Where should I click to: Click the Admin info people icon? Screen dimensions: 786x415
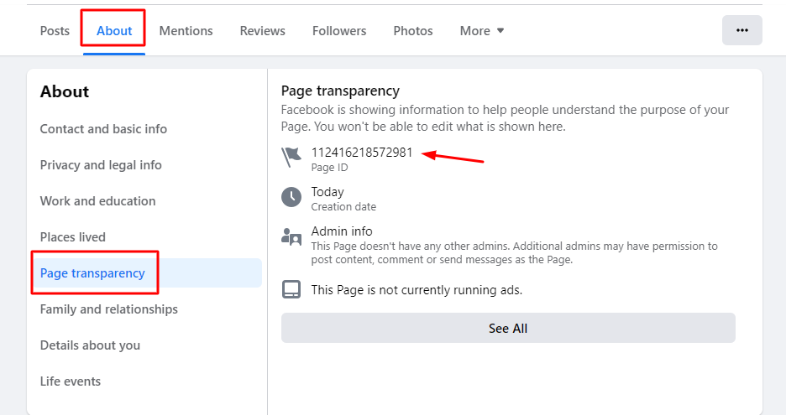point(291,236)
